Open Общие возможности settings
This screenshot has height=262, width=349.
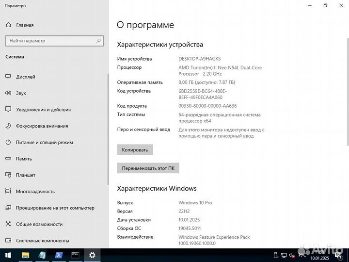coord(34,224)
